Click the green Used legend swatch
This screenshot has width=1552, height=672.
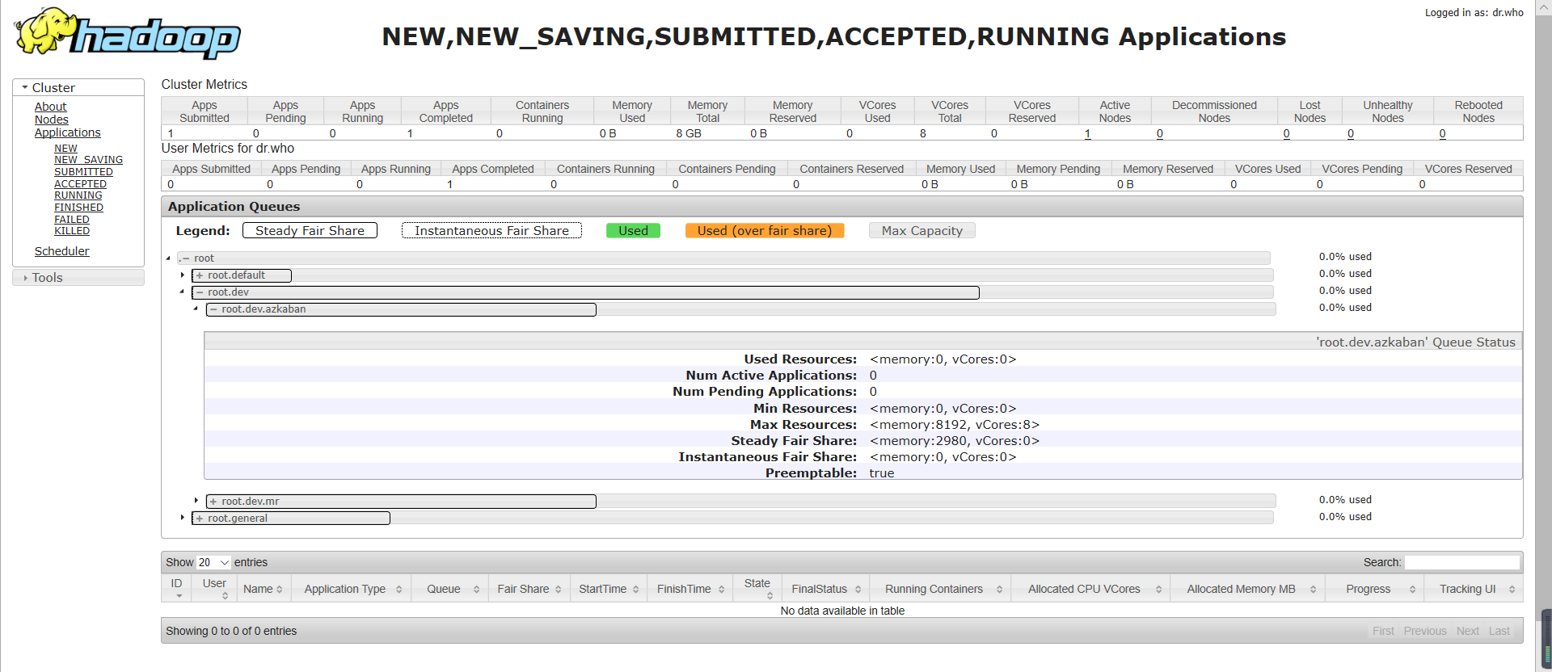tap(633, 231)
